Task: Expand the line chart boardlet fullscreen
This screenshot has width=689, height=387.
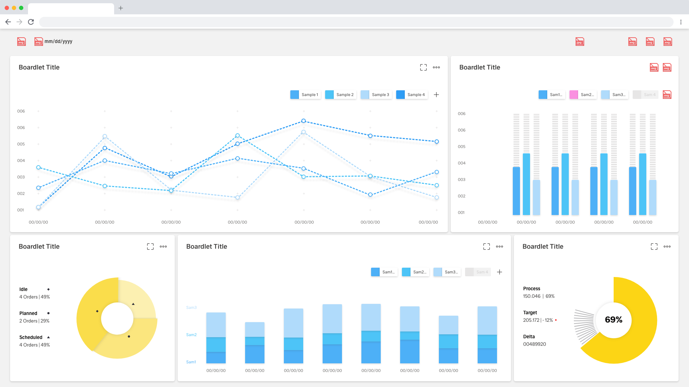Action: (x=423, y=67)
